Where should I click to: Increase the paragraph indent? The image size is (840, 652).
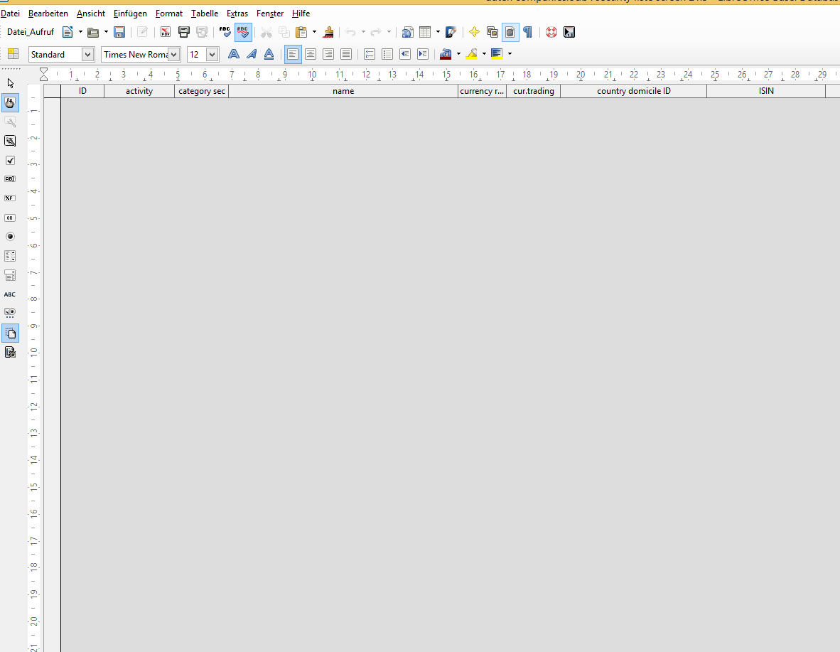pyautogui.click(x=423, y=54)
